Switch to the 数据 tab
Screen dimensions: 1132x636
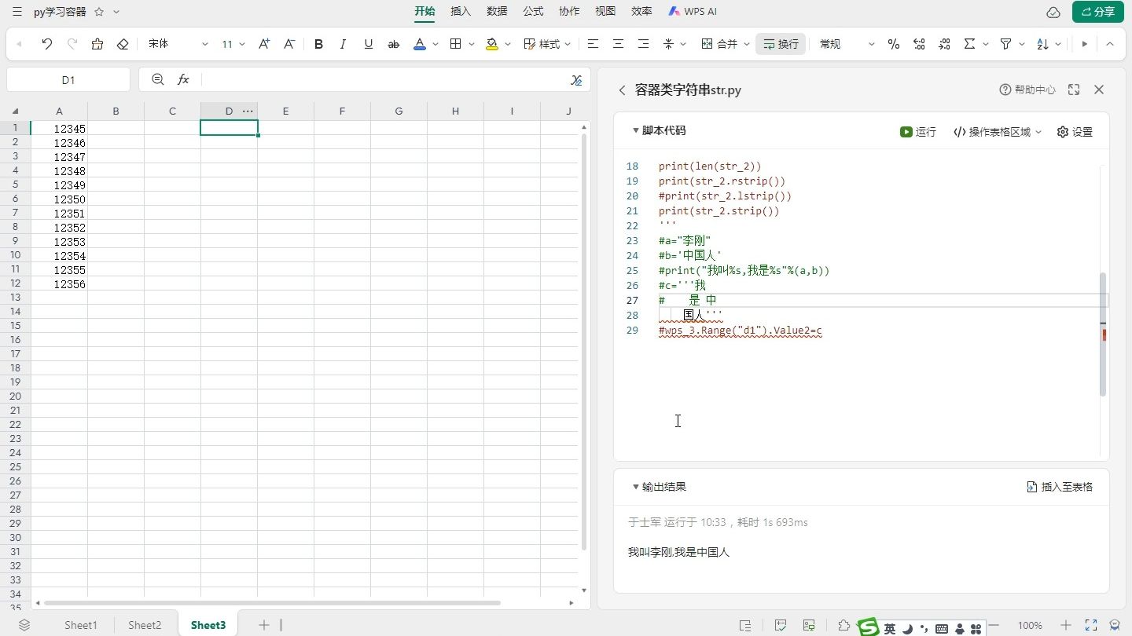click(497, 12)
